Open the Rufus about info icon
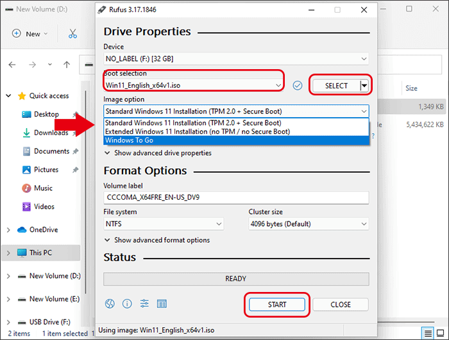 (x=127, y=304)
